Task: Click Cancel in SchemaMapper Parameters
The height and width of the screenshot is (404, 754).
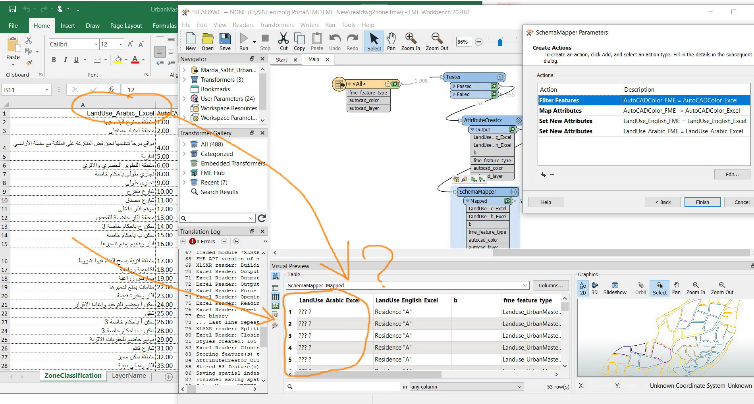Action: point(741,202)
